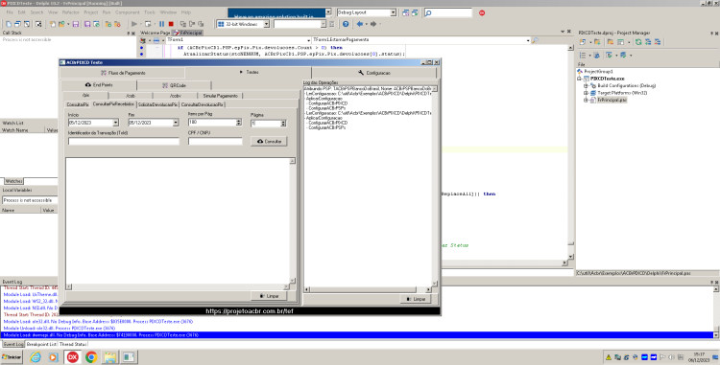Open the Project menu

click(91, 12)
